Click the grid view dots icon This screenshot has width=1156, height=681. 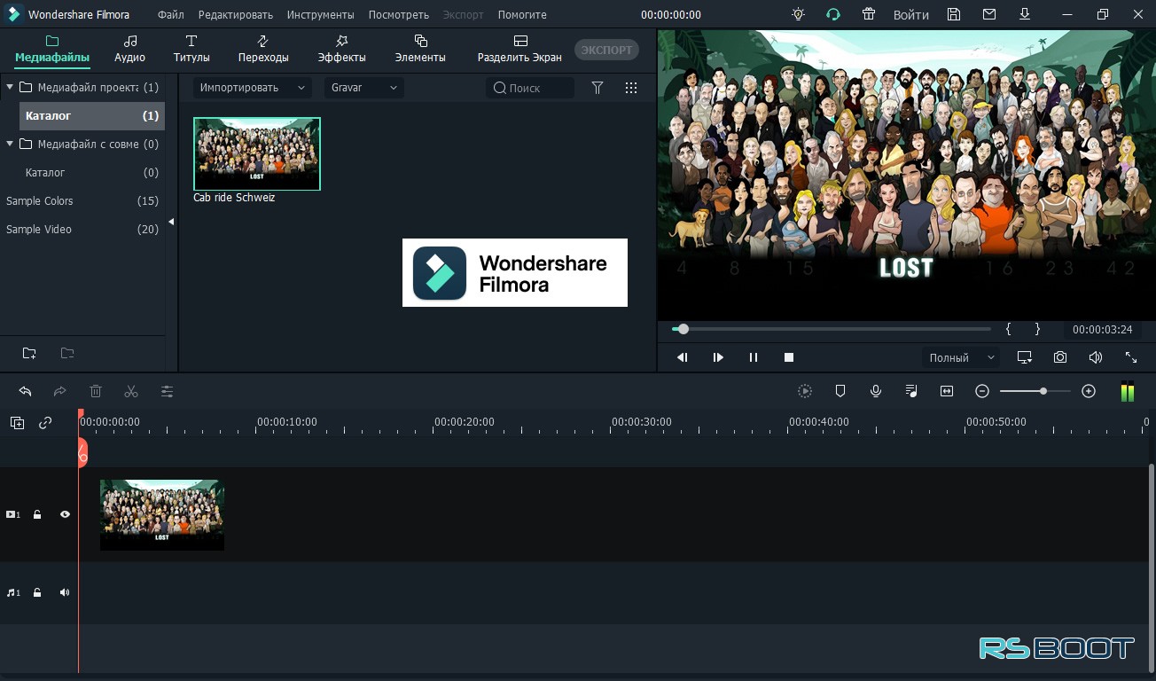tap(631, 88)
